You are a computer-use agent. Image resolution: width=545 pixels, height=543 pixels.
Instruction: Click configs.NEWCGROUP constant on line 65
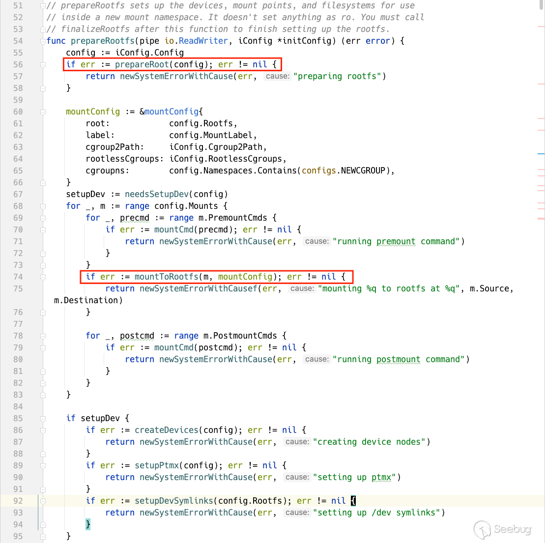pos(344,171)
